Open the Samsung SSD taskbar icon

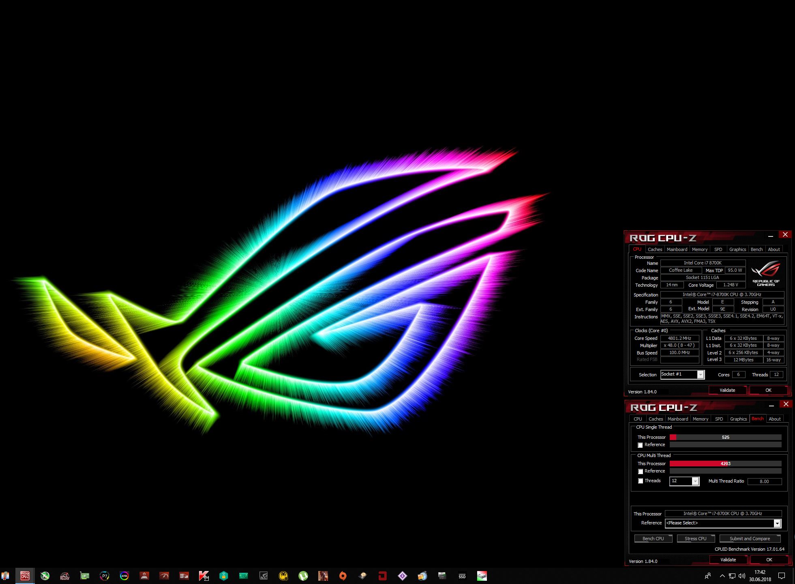coord(462,575)
